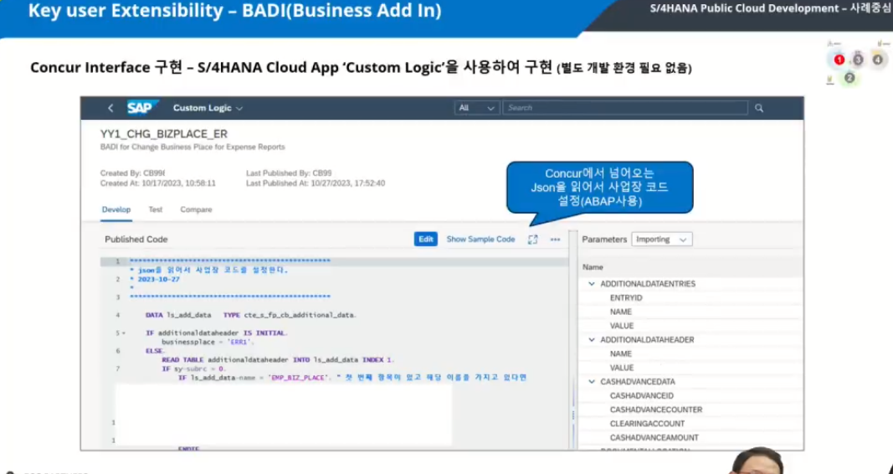Switch to the Test tab
Screen dimensions: 893x474
coord(156,209)
